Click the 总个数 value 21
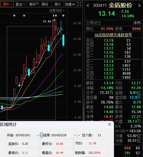Screen dimensions: 143x157 coord(100,135)
